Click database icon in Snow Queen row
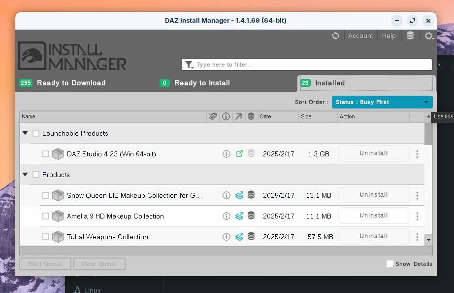The image size is (454, 293). [x=251, y=195]
